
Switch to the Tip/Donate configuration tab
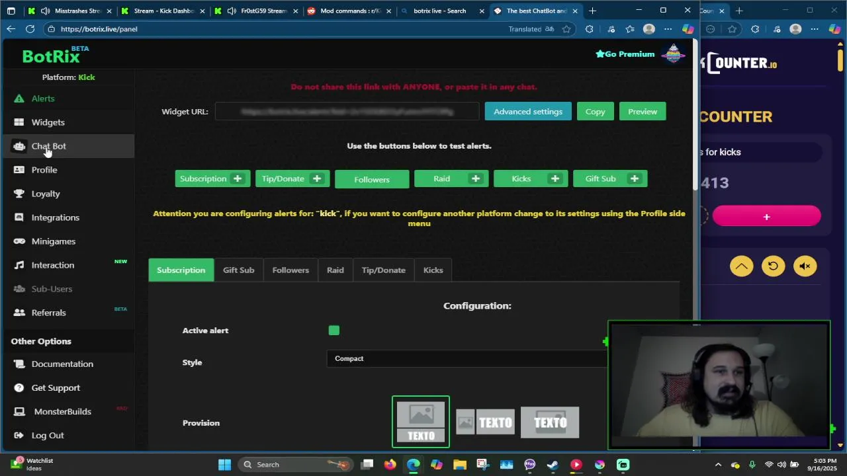click(x=383, y=270)
